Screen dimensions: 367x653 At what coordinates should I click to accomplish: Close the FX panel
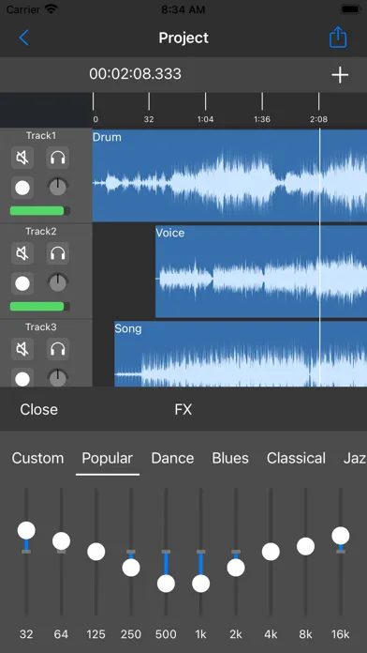click(38, 409)
